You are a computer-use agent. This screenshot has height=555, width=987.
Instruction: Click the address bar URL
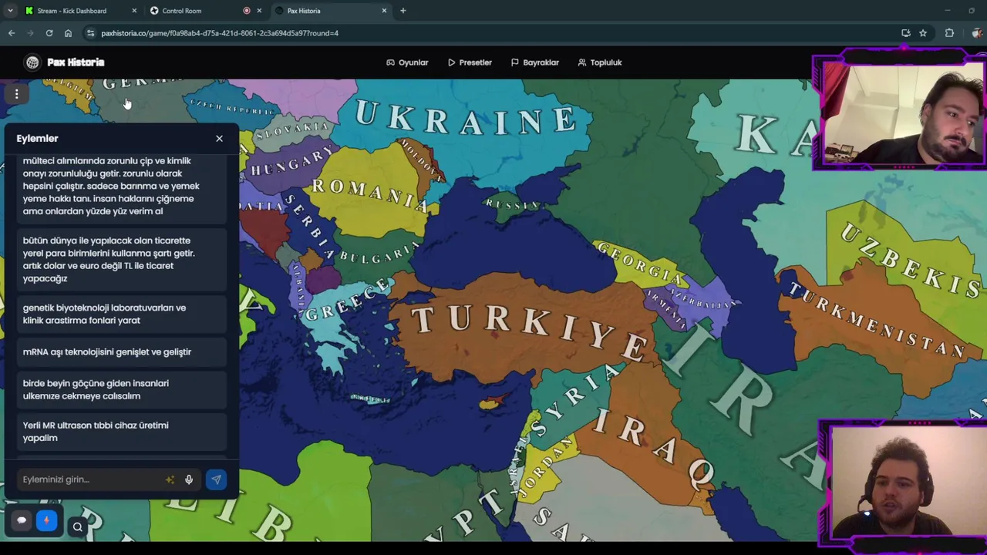pos(220,33)
